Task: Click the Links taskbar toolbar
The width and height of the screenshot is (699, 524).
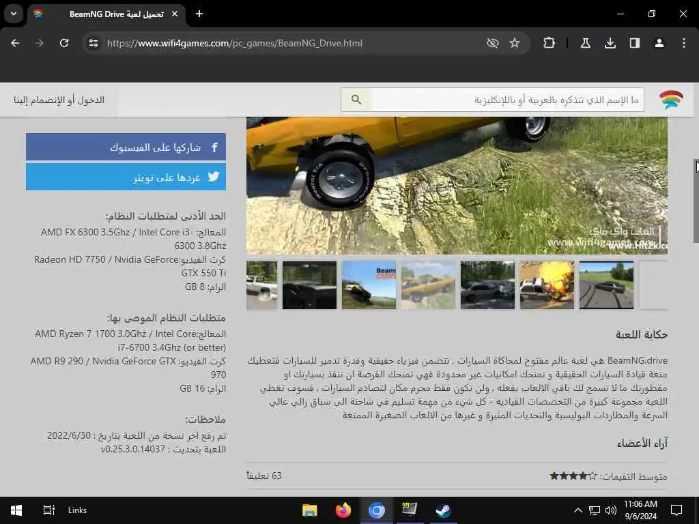Action: pos(77,510)
